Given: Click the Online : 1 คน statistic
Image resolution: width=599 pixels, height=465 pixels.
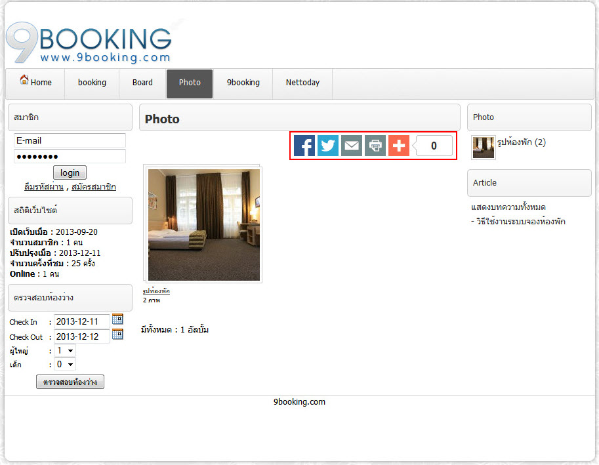Looking at the screenshot, I should 34,274.
